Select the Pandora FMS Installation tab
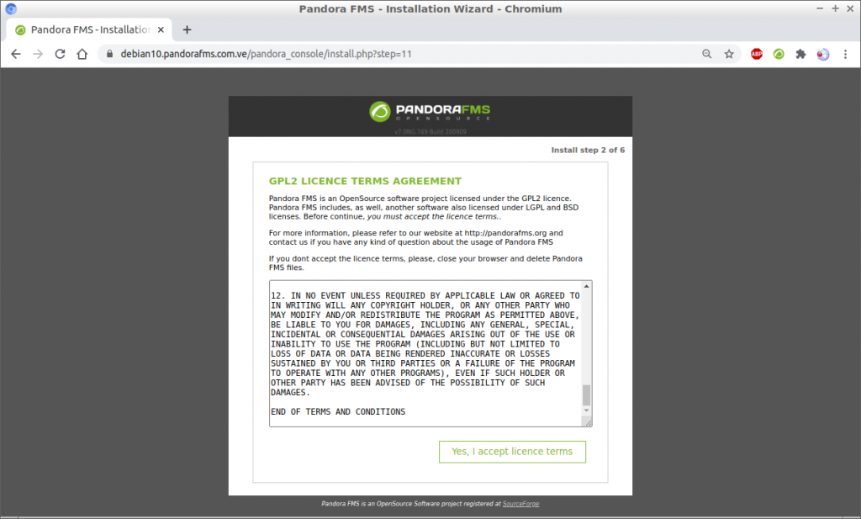Image resolution: width=861 pixels, height=519 pixels. 89,29
